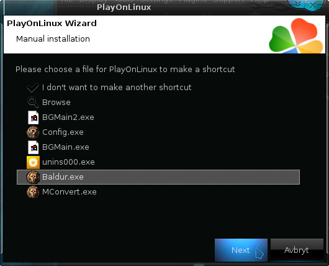
Task: Choose the Browse entry text
Action: [56, 103]
